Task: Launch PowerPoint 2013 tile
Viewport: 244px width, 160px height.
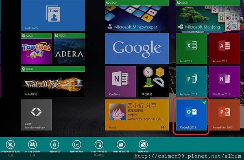Action: [224, 115]
